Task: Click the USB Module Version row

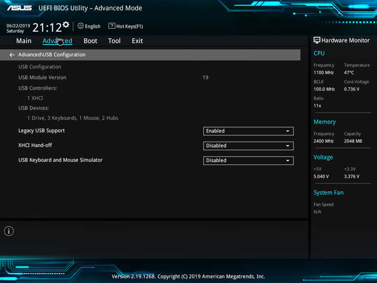Action: 150,78
